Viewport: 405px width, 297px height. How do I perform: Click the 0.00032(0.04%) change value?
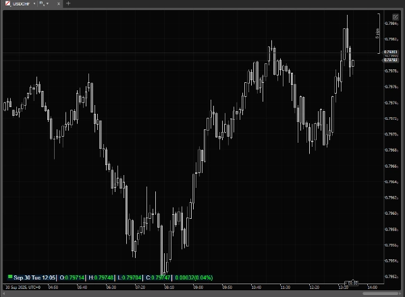tap(194, 277)
